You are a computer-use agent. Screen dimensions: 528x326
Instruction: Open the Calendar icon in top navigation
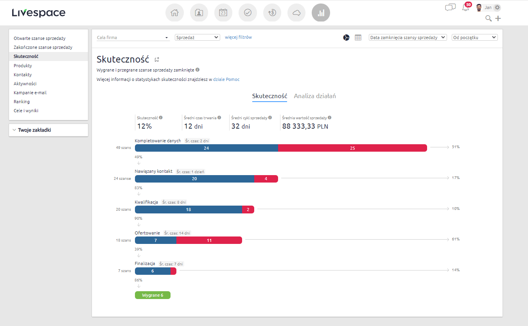(223, 13)
